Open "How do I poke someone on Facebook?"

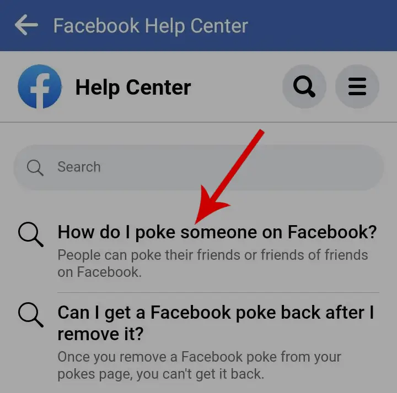(x=217, y=232)
